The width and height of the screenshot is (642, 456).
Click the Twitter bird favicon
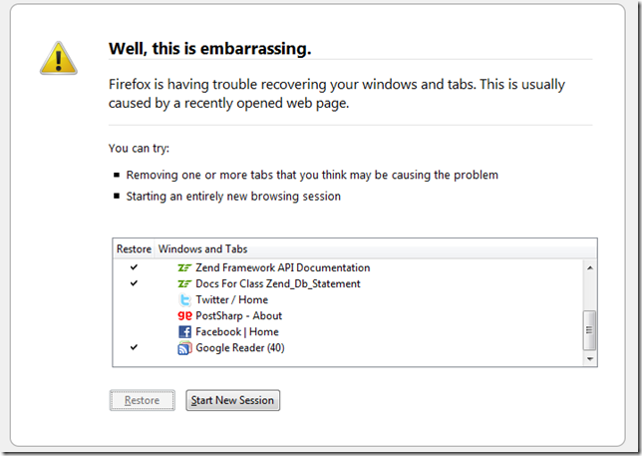pyautogui.click(x=184, y=299)
